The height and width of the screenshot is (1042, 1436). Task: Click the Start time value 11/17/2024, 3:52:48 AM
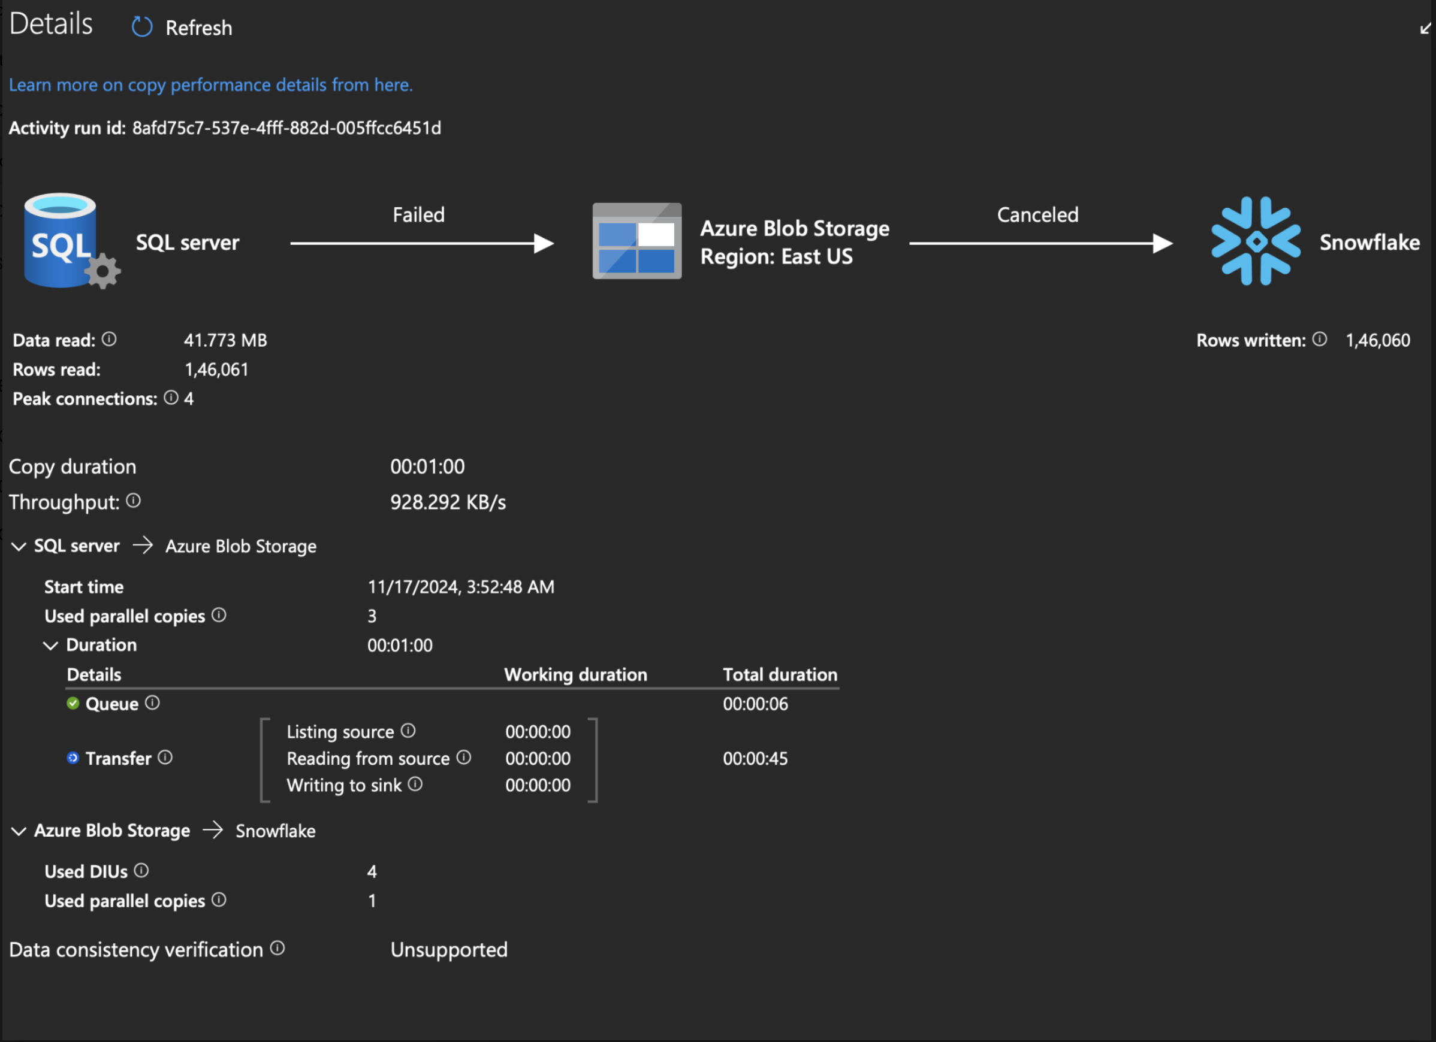(461, 586)
